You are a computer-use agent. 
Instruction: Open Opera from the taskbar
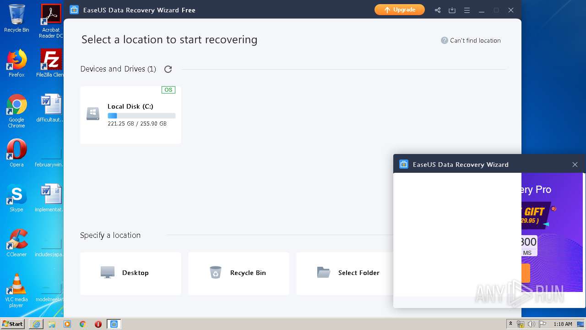[98, 324]
